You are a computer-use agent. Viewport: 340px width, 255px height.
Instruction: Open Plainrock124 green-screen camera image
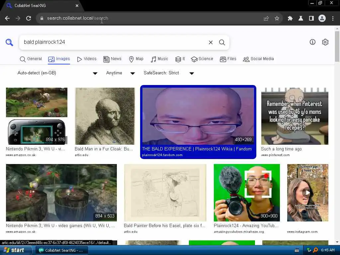pyautogui.click(x=247, y=193)
